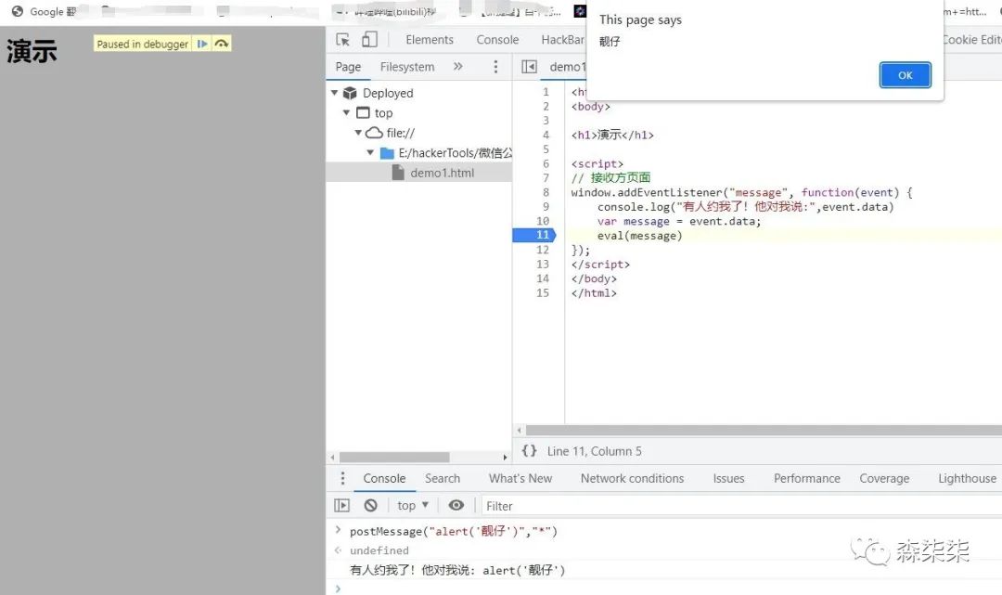The height and width of the screenshot is (595, 1002).
Task: Collapse the Deployed tree node
Action: coord(334,94)
